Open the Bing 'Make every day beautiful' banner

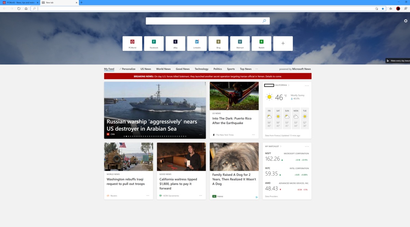(398, 61)
